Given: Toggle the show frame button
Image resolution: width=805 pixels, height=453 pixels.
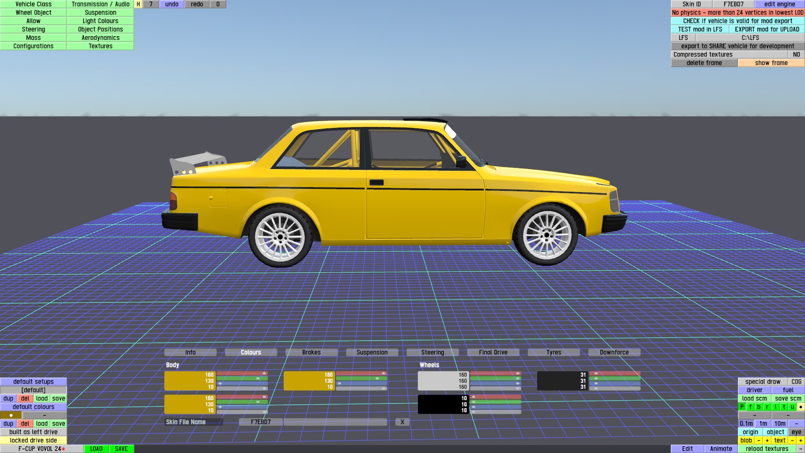Looking at the screenshot, I should (x=771, y=63).
